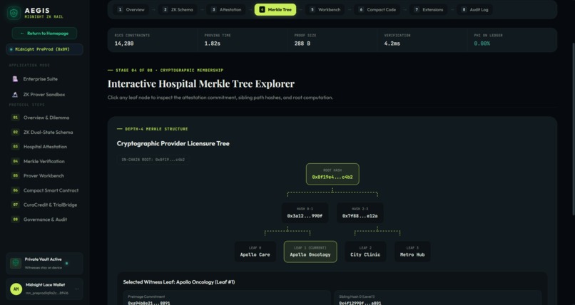Select the 4 Merkle Tree tab

point(275,9)
